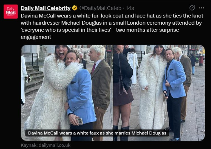Click the gold verified badge
This screenshot has width=211, height=149.
[75, 8]
